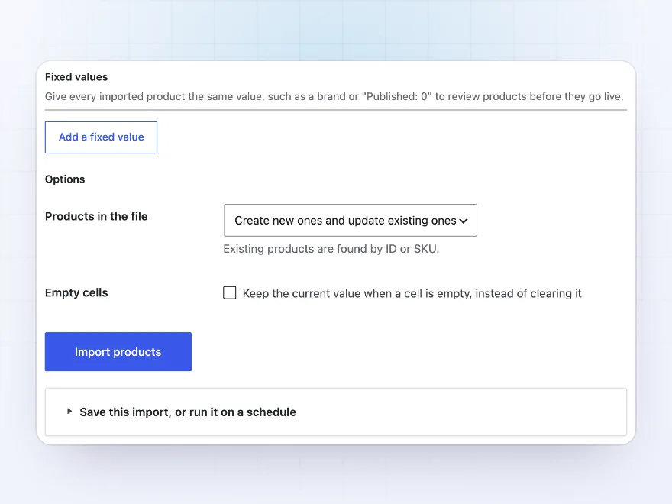672x504 pixels.
Task: Start the import with Import products
Action: point(118,351)
